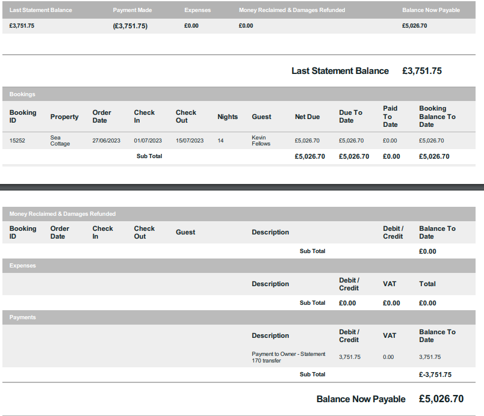Click the Payments section header bar
Viewport: 484px width, 416px height.
(239, 317)
